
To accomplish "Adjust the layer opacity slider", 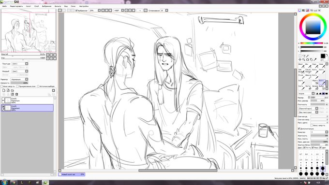I will click(x=19, y=83).
